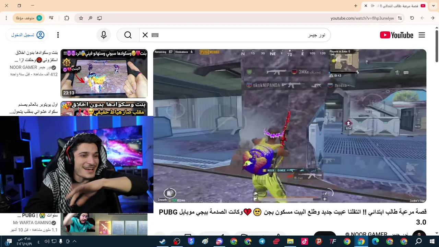The height and width of the screenshot is (247, 439).
Task: Open the zoom magnifier icon in address bar
Action: pos(90,18)
